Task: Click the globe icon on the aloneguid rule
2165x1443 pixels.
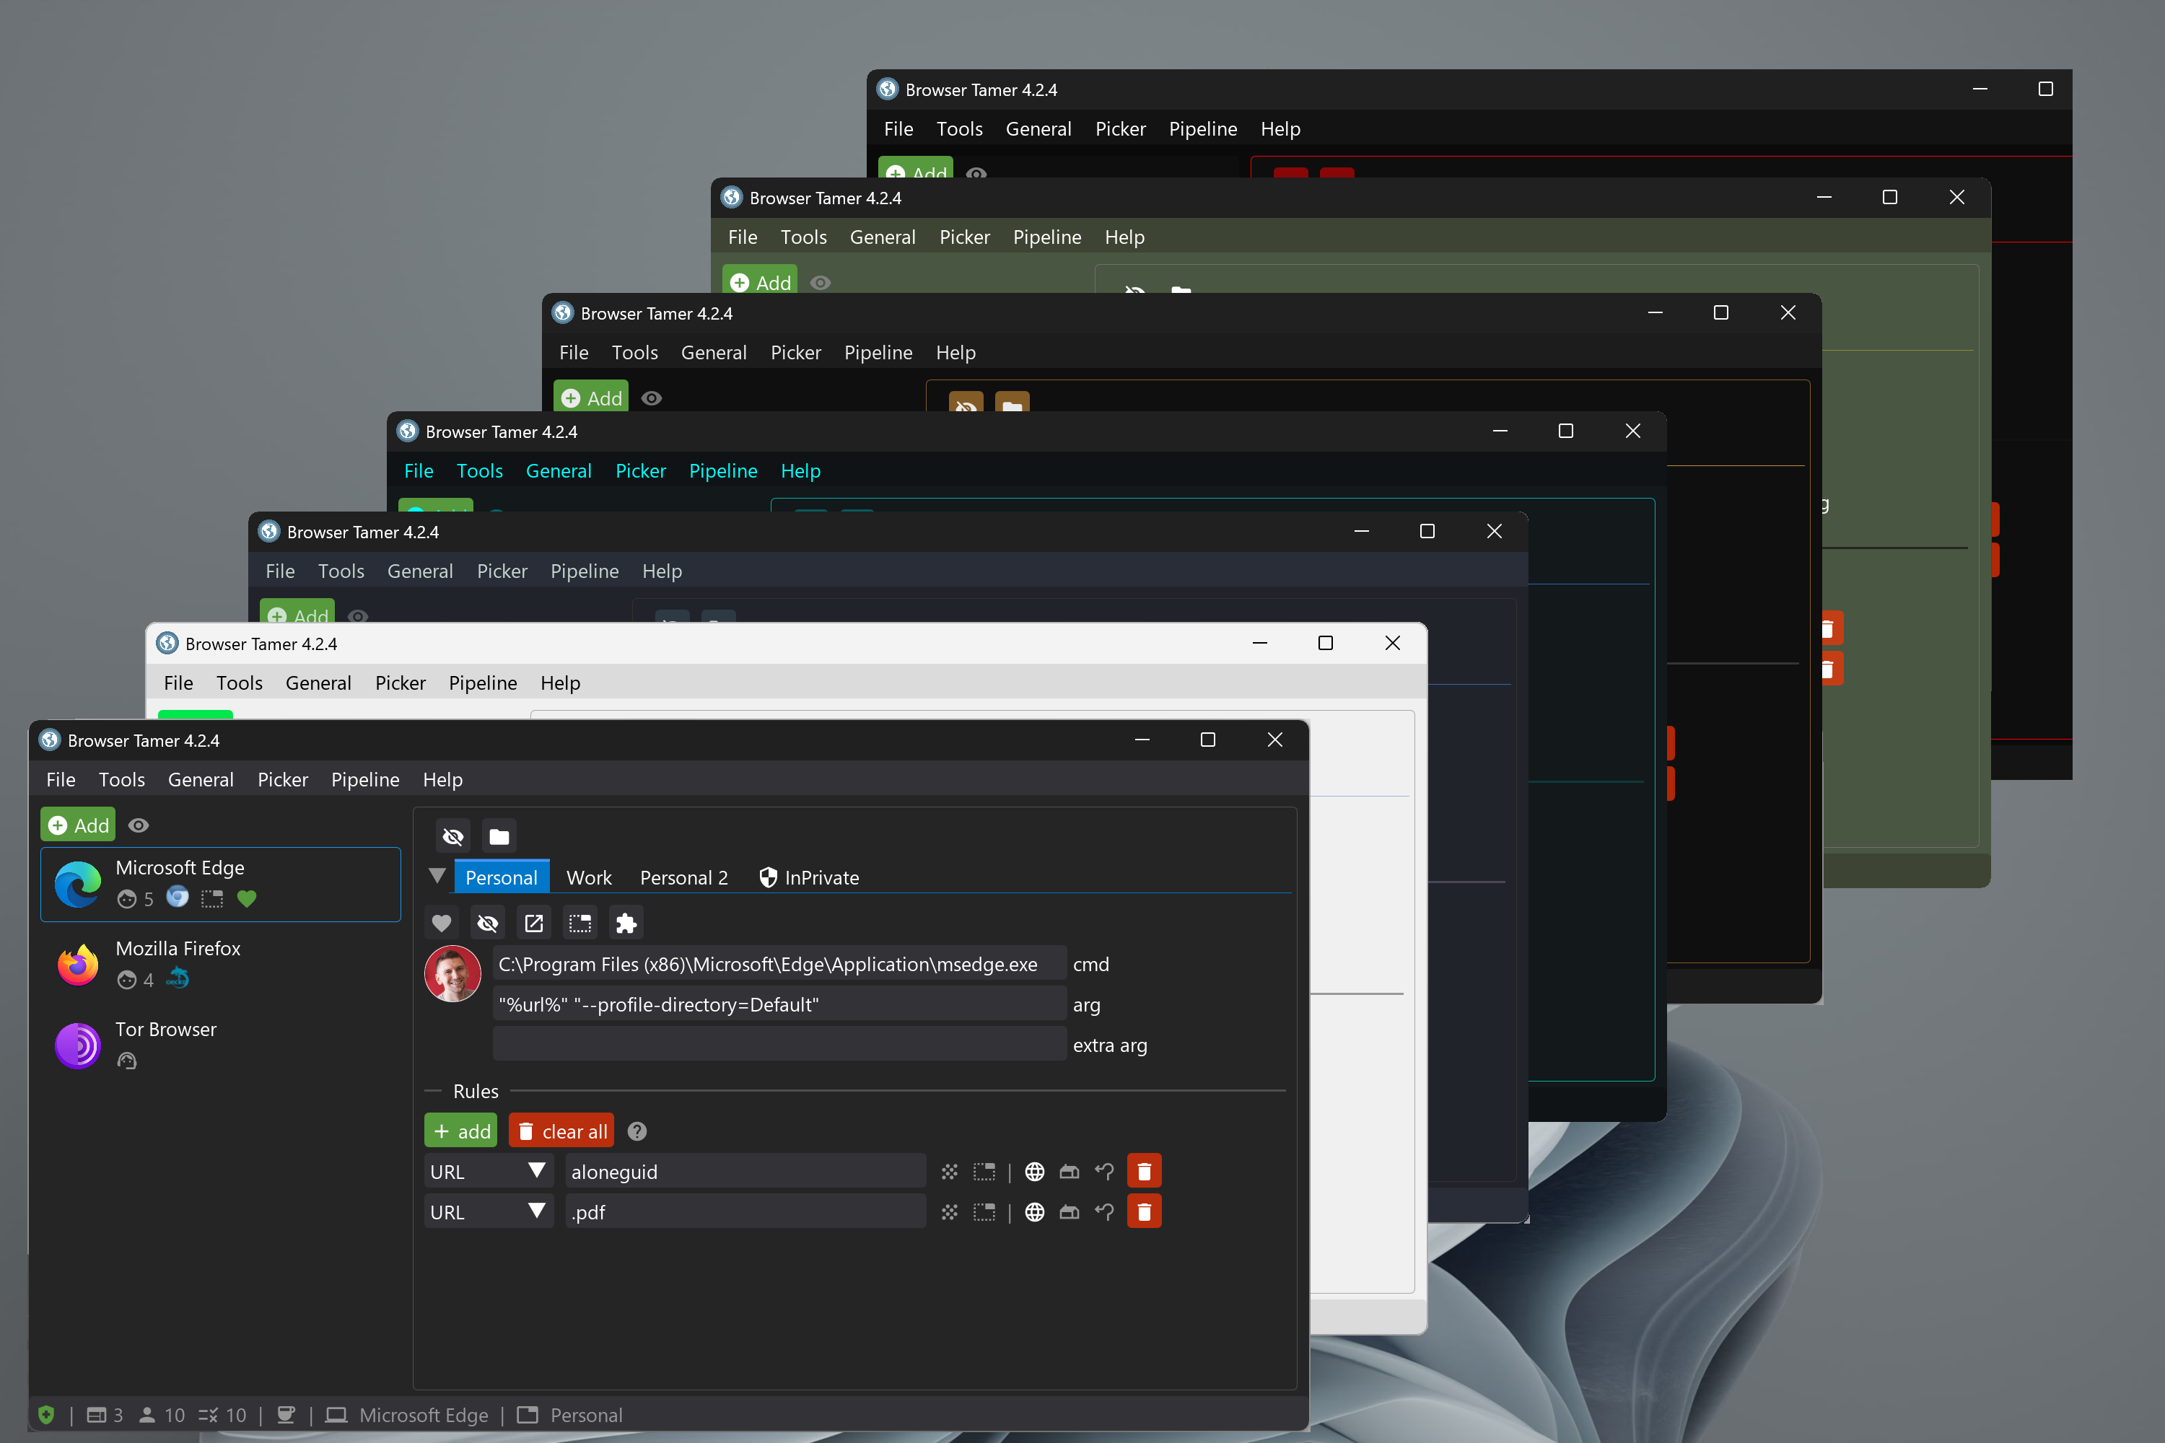Action: tap(1035, 1172)
